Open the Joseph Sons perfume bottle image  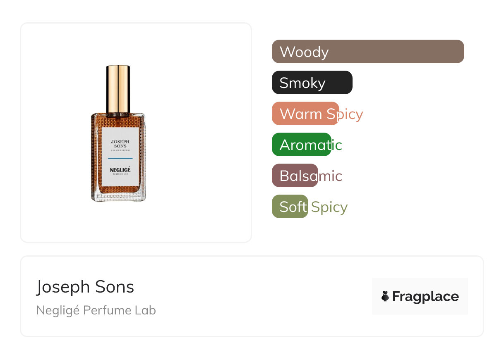tap(118, 133)
